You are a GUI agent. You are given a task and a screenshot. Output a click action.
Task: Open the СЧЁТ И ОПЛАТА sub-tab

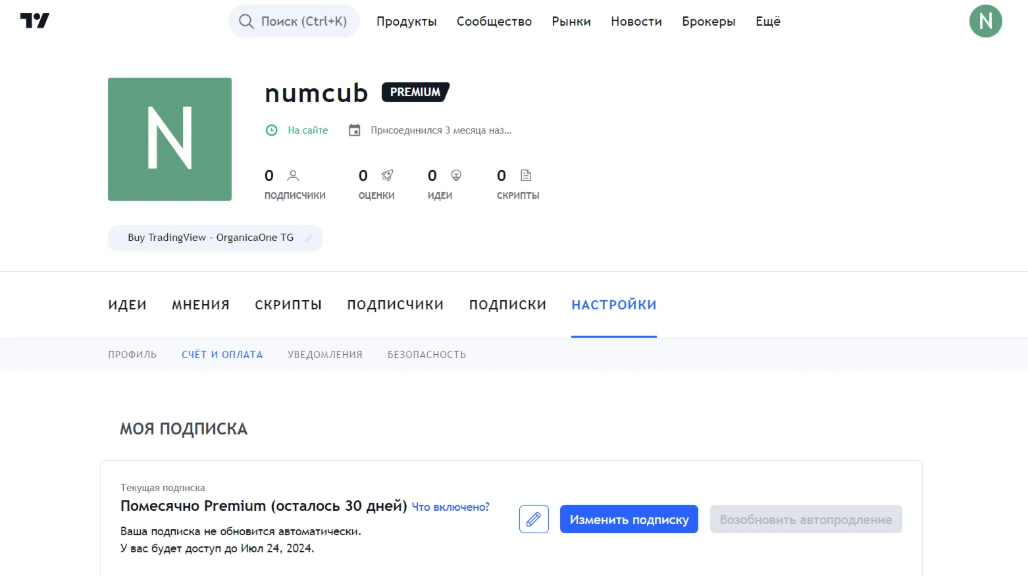pos(222,355)
